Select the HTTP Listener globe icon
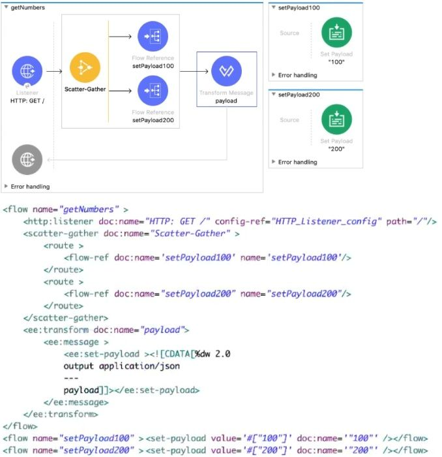Viewport: 442px width, 457px height. (27, 71)
